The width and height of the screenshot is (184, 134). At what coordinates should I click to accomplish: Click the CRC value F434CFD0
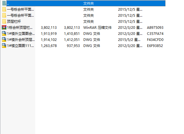coord(155,40)
